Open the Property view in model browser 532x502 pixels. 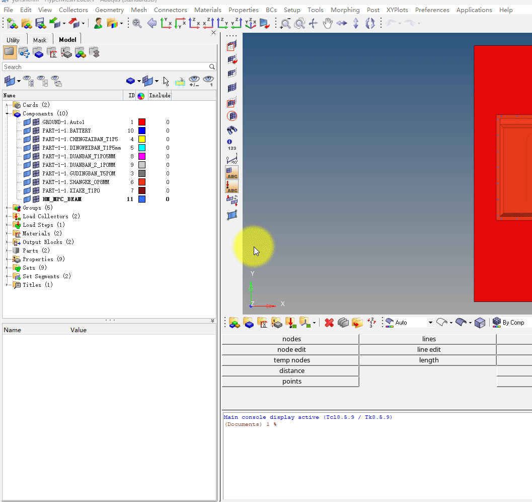66,52
